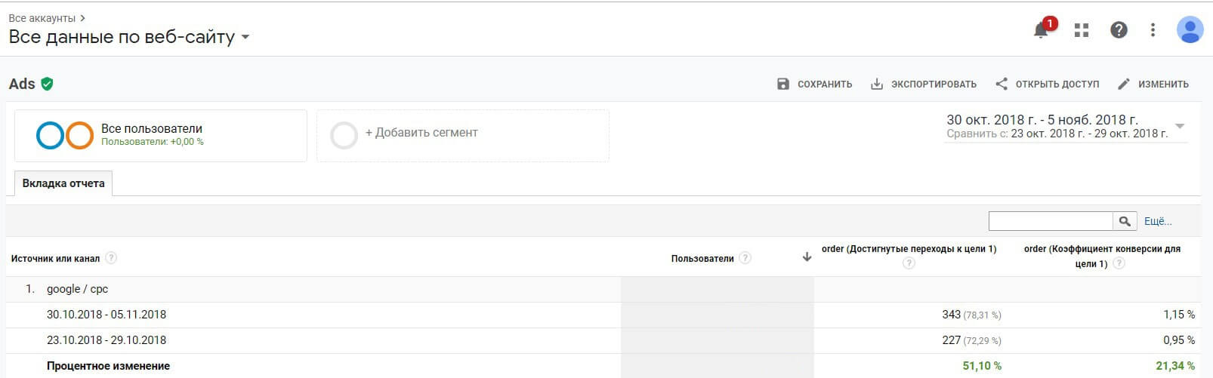Image resolution: width=1213 pixels, height=378 pixels.
Task: Open the apps grid menu
Action: 1082,30
